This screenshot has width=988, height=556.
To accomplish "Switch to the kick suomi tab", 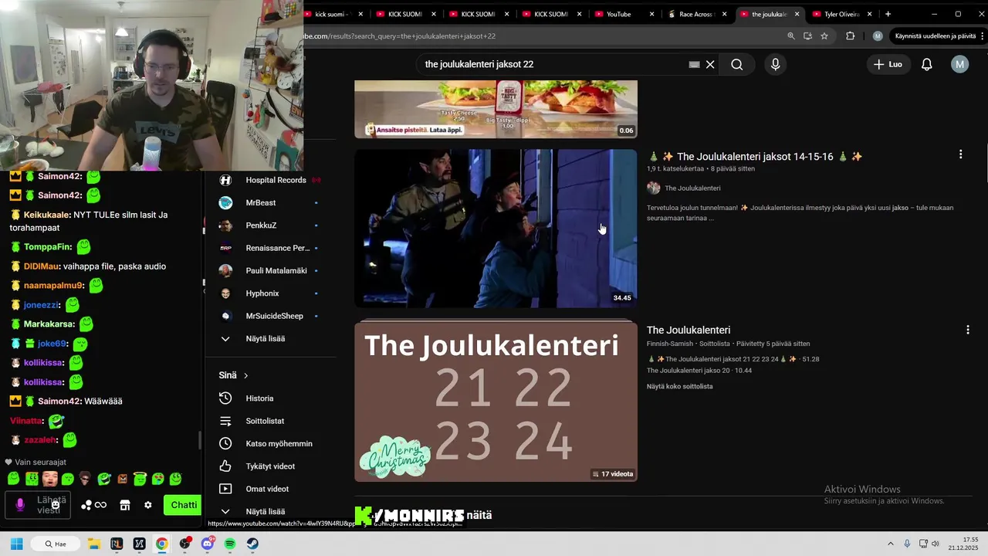I will pyautogui.click(x=332, y=14).
